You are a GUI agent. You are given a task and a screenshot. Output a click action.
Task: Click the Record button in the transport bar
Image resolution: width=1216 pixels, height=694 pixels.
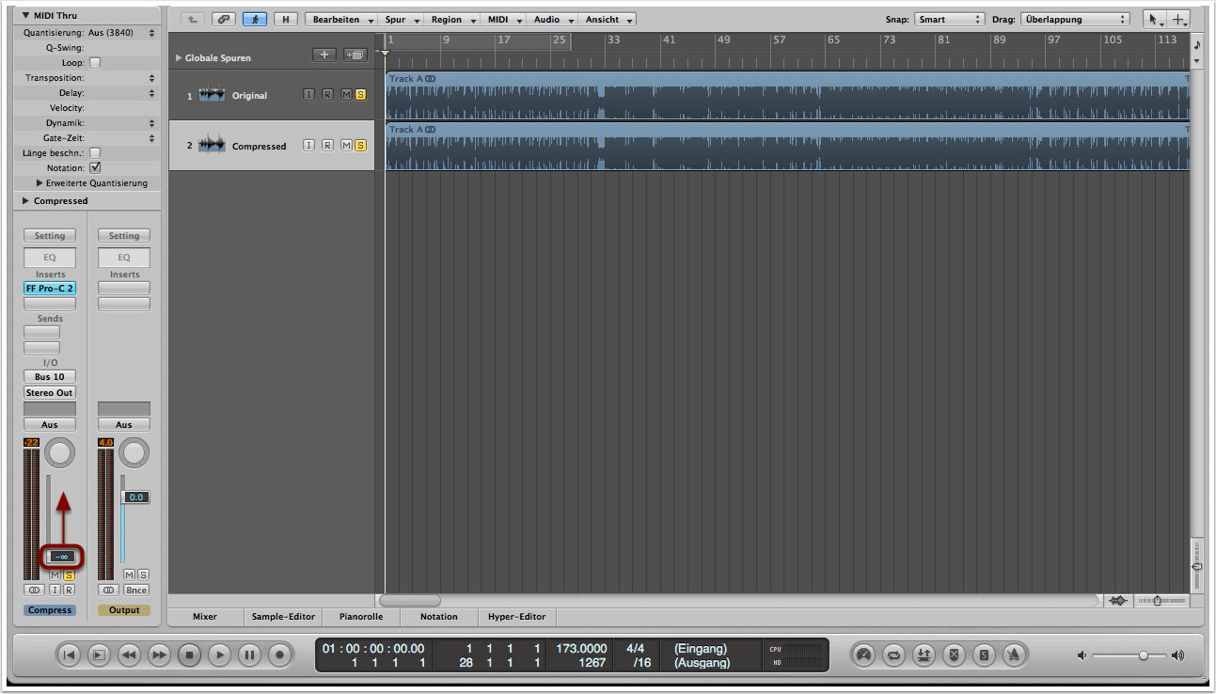pos(279,655)
